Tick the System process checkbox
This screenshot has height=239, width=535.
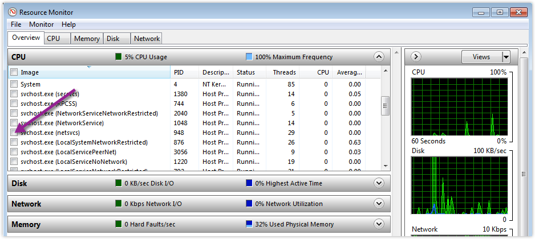[14, 84]
